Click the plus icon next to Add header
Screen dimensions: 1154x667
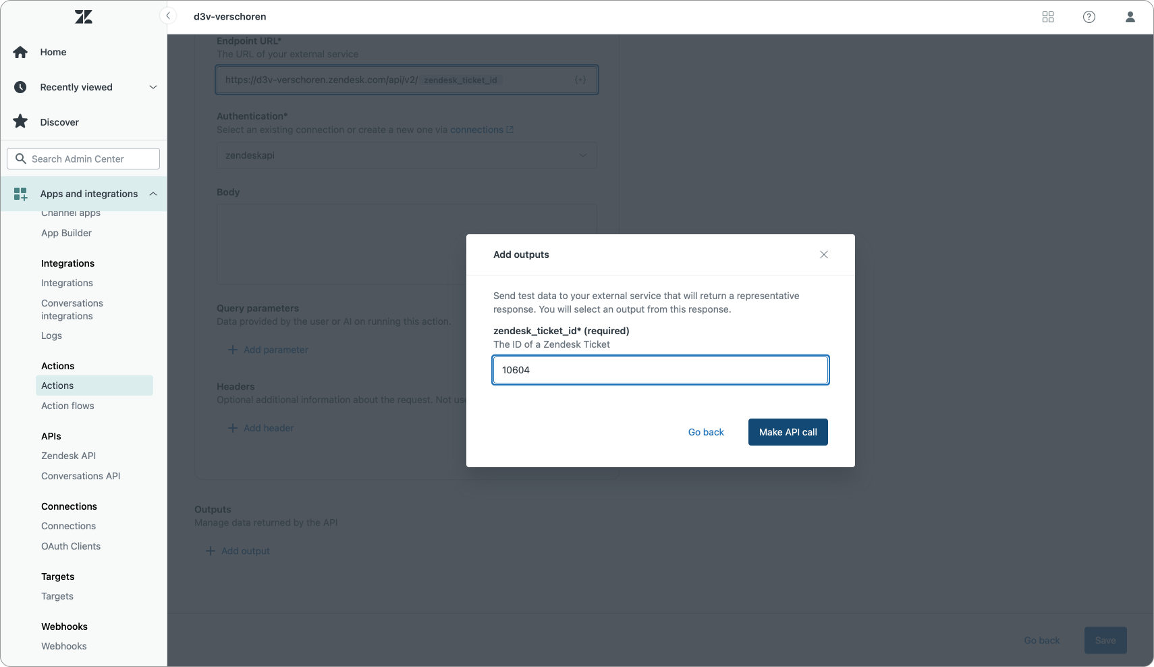coord(233,428)
